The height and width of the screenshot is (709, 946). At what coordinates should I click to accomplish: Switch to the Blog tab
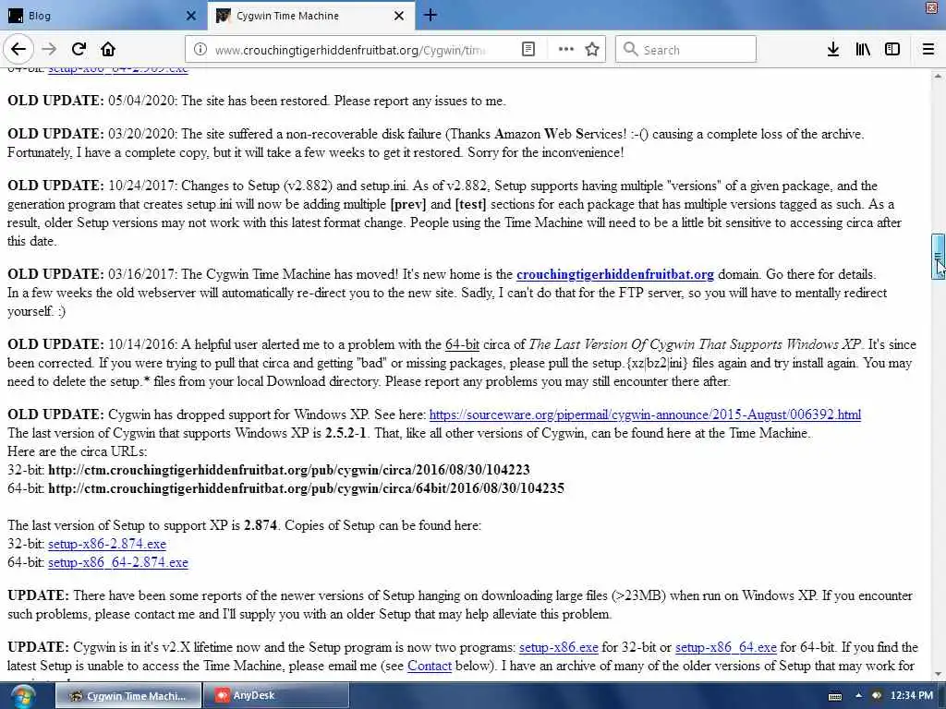[x=103, y=16]
